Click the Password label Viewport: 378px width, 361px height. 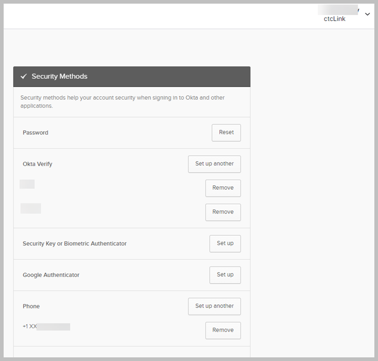click(x=35, y=133)
